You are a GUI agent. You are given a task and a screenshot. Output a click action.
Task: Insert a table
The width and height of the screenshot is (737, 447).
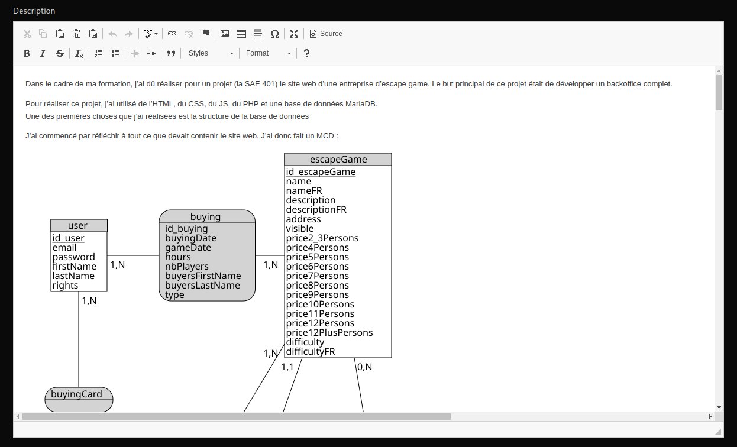(x=241, y=34)
